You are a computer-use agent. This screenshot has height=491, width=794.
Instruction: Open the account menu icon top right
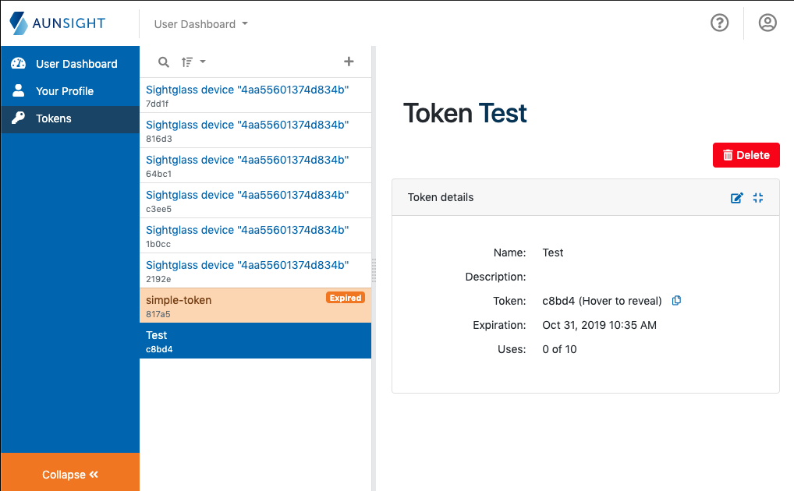pyautogui.click(x=767, y=23)
